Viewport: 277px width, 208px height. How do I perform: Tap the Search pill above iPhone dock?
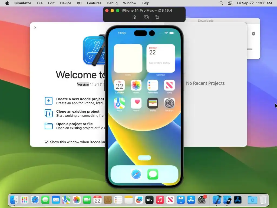[144, 158]
